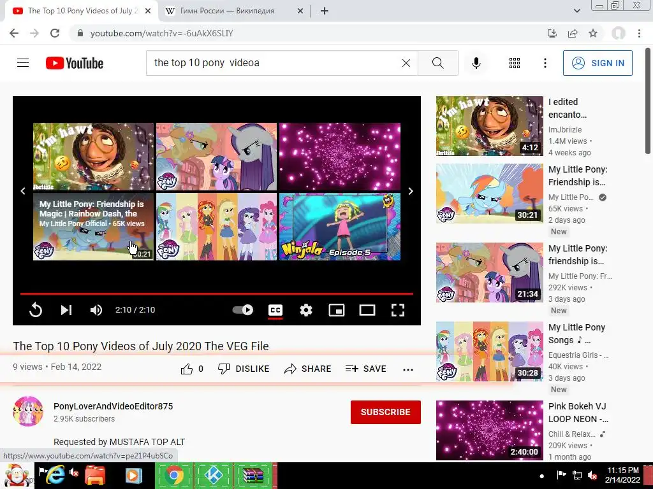Open Internet Explorer from taskbar
The image size is (653, 489).
coord(55,475)
